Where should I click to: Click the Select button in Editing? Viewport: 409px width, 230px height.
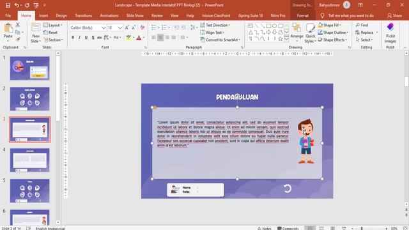[364, 40]
